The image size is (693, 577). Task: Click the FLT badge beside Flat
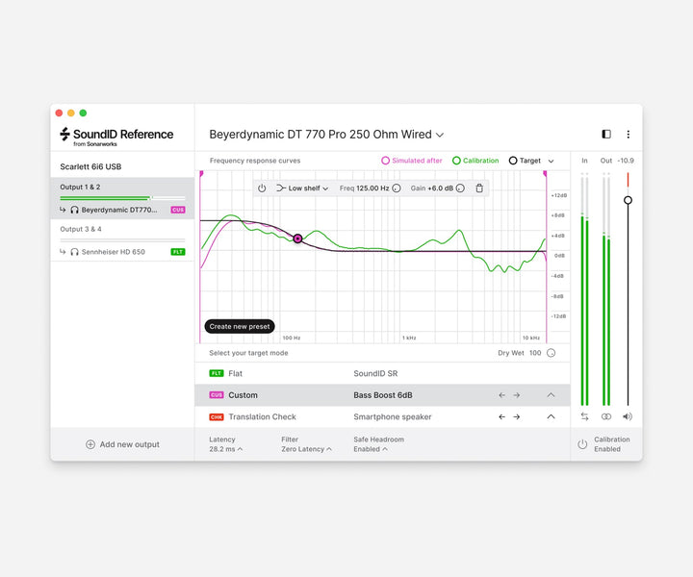click(217, 373)
